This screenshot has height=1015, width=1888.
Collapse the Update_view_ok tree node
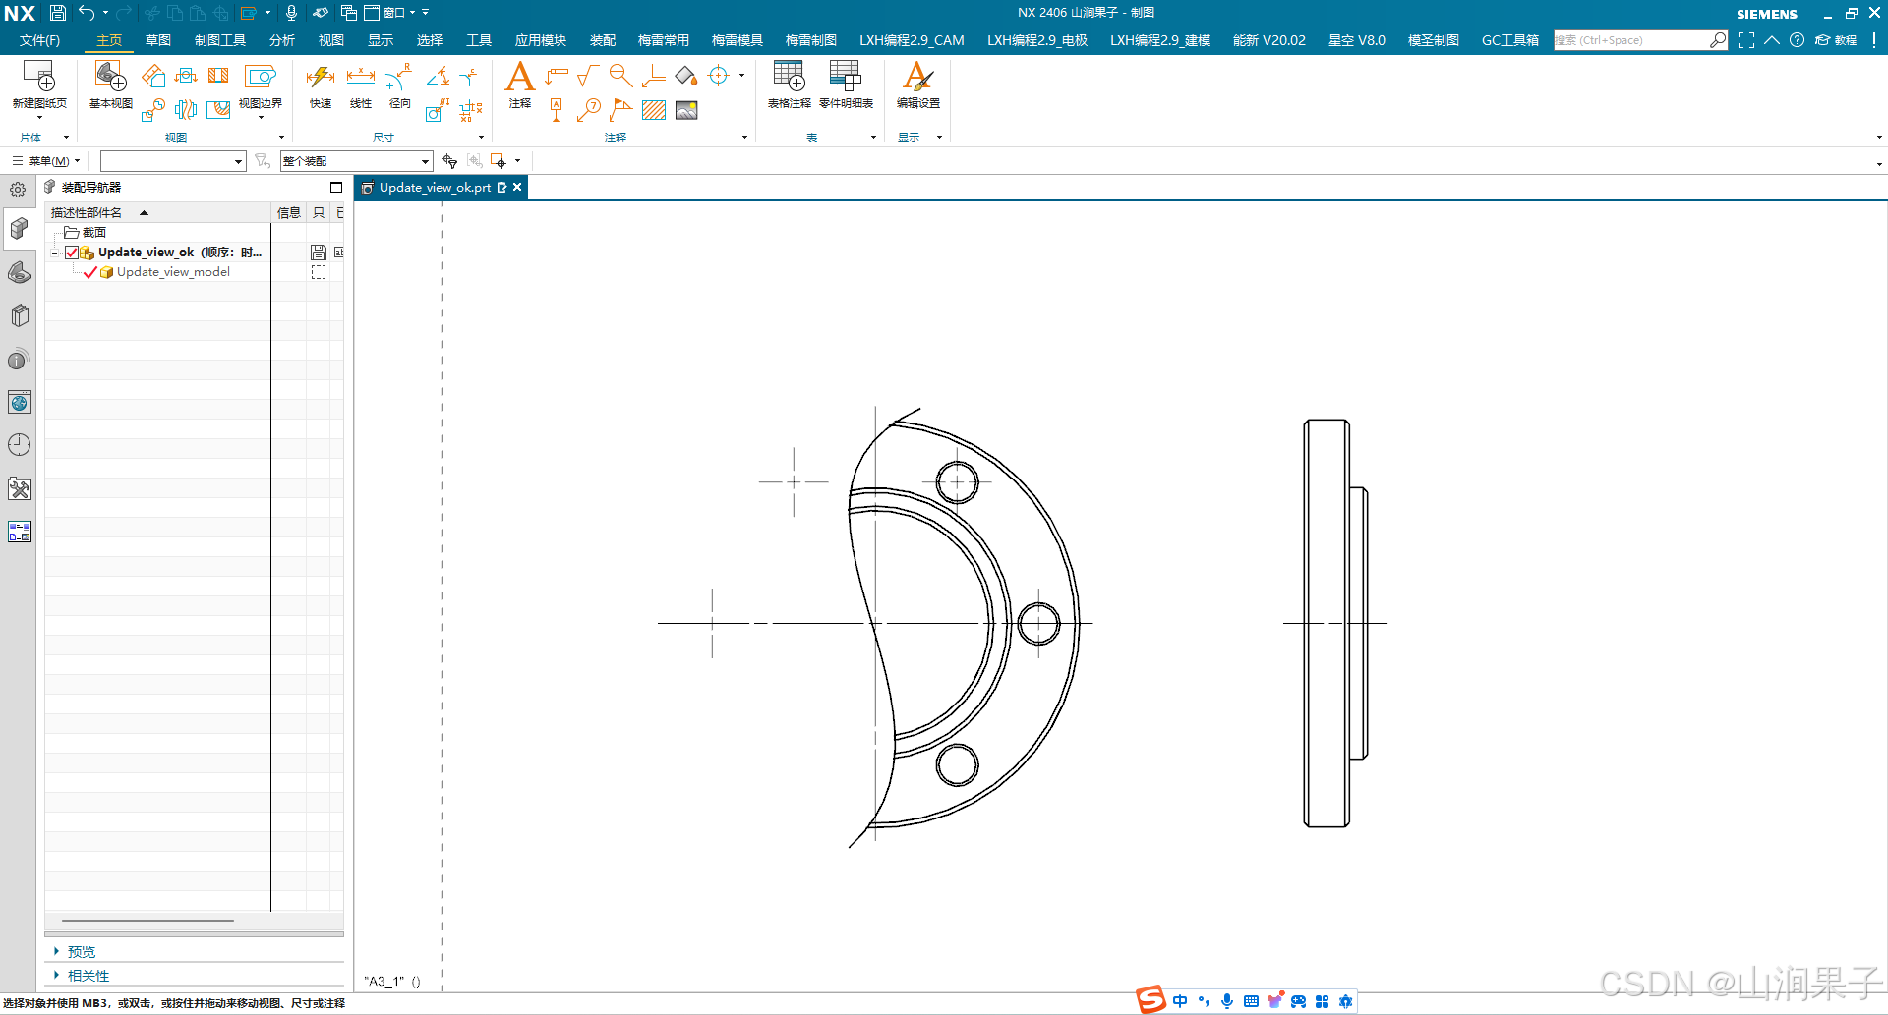(x=55, y=253)
